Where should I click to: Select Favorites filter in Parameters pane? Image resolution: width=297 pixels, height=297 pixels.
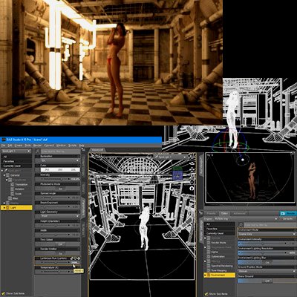coord(16,161)
